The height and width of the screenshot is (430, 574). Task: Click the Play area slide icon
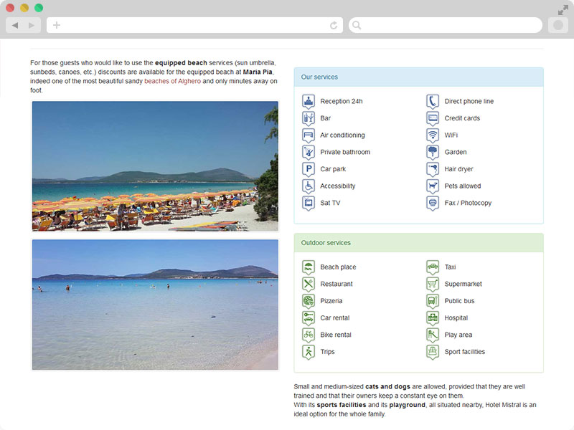pos(433,335)
